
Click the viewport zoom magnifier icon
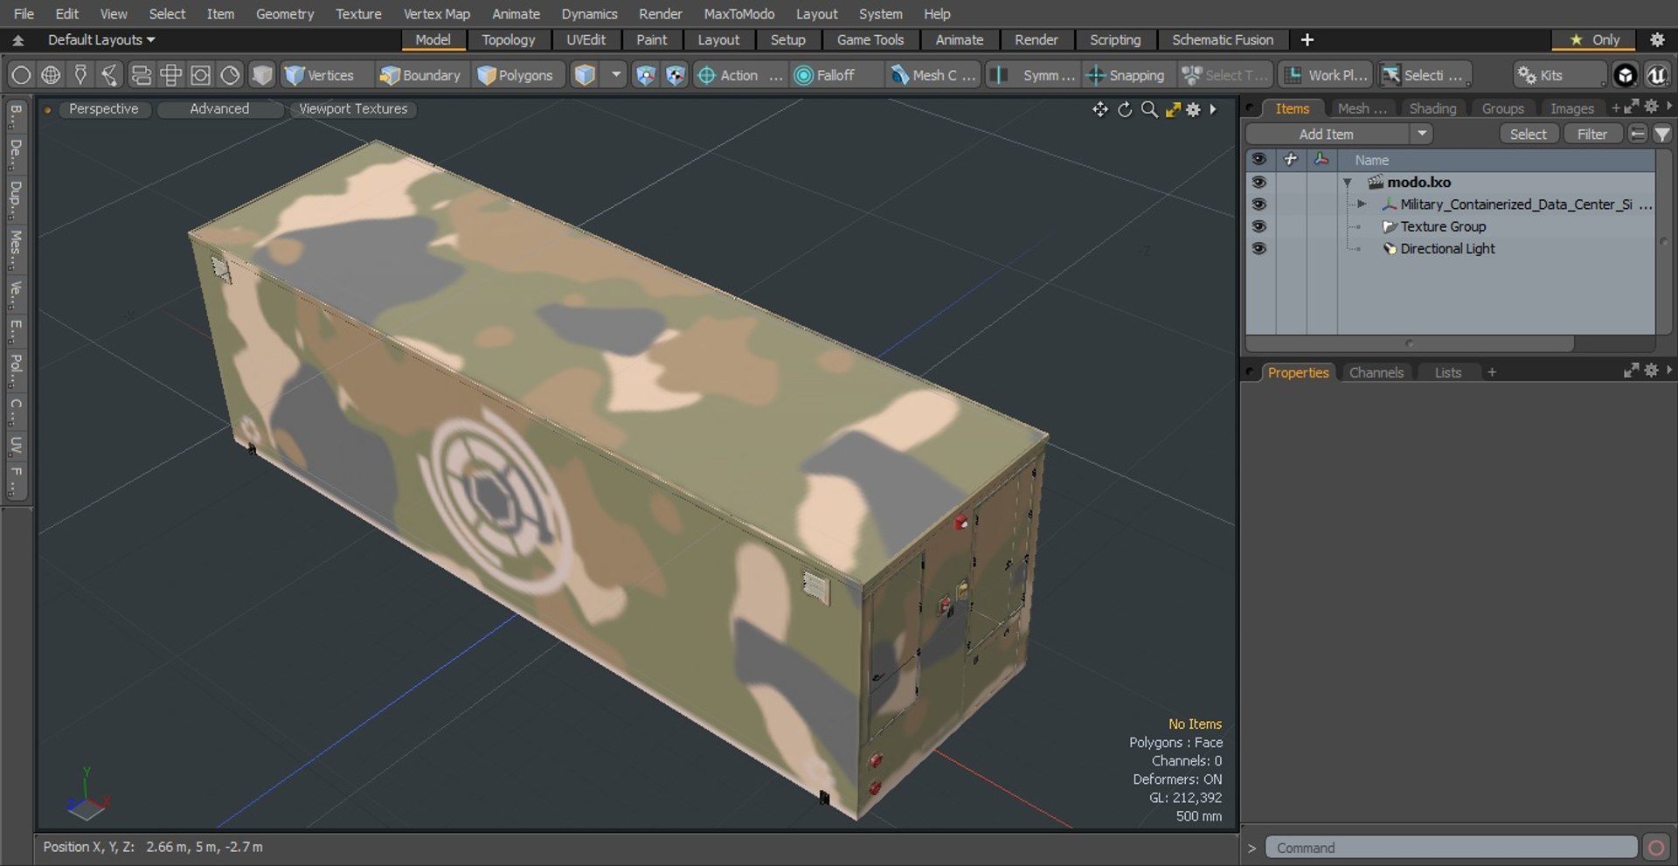pos(1149,109)
